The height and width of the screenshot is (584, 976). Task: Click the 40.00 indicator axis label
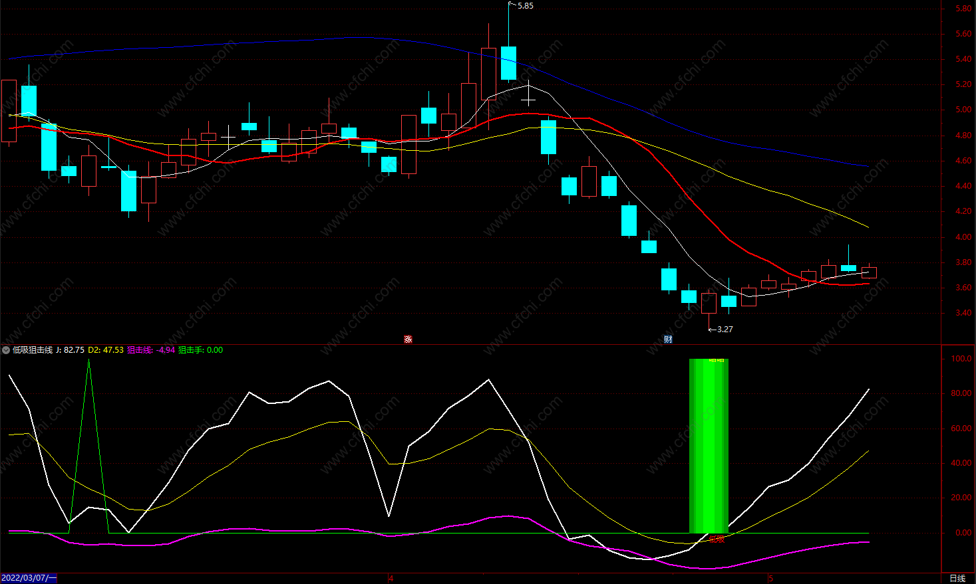click(961, 463)
